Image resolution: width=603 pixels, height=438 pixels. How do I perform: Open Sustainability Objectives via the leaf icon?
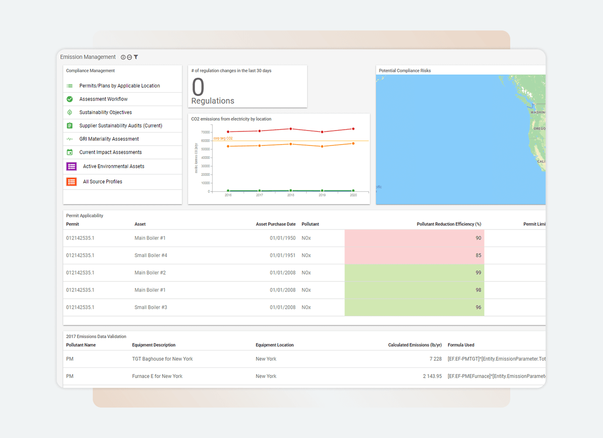pos(71,112)
